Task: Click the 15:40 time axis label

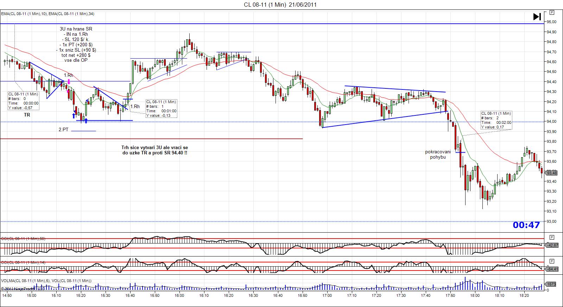Action: [130, 295]
